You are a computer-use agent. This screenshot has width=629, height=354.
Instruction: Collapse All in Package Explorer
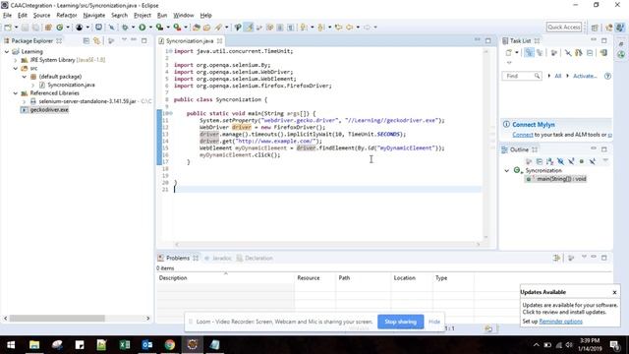tap(86, 41)
